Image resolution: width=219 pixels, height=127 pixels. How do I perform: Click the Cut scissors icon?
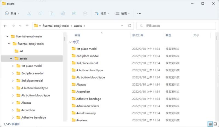29,14
